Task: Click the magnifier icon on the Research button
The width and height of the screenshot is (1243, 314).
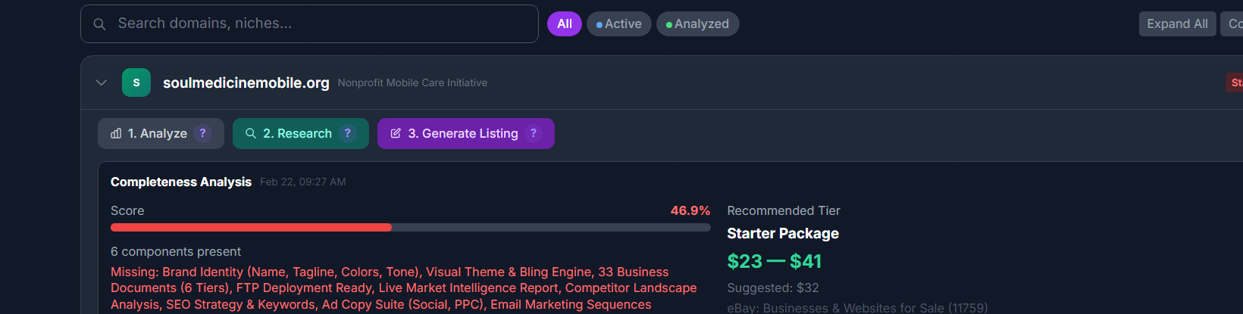Action: [x=251, y=134]
